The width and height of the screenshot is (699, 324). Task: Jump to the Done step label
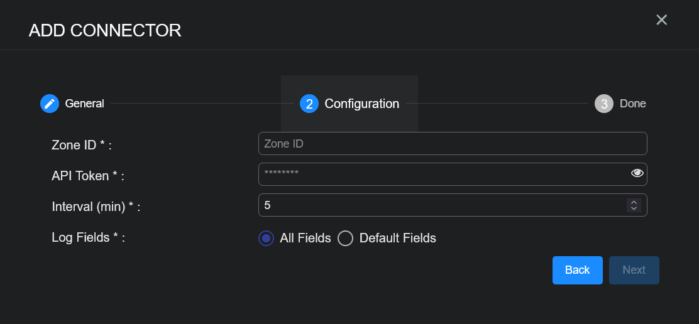[633, 104]
